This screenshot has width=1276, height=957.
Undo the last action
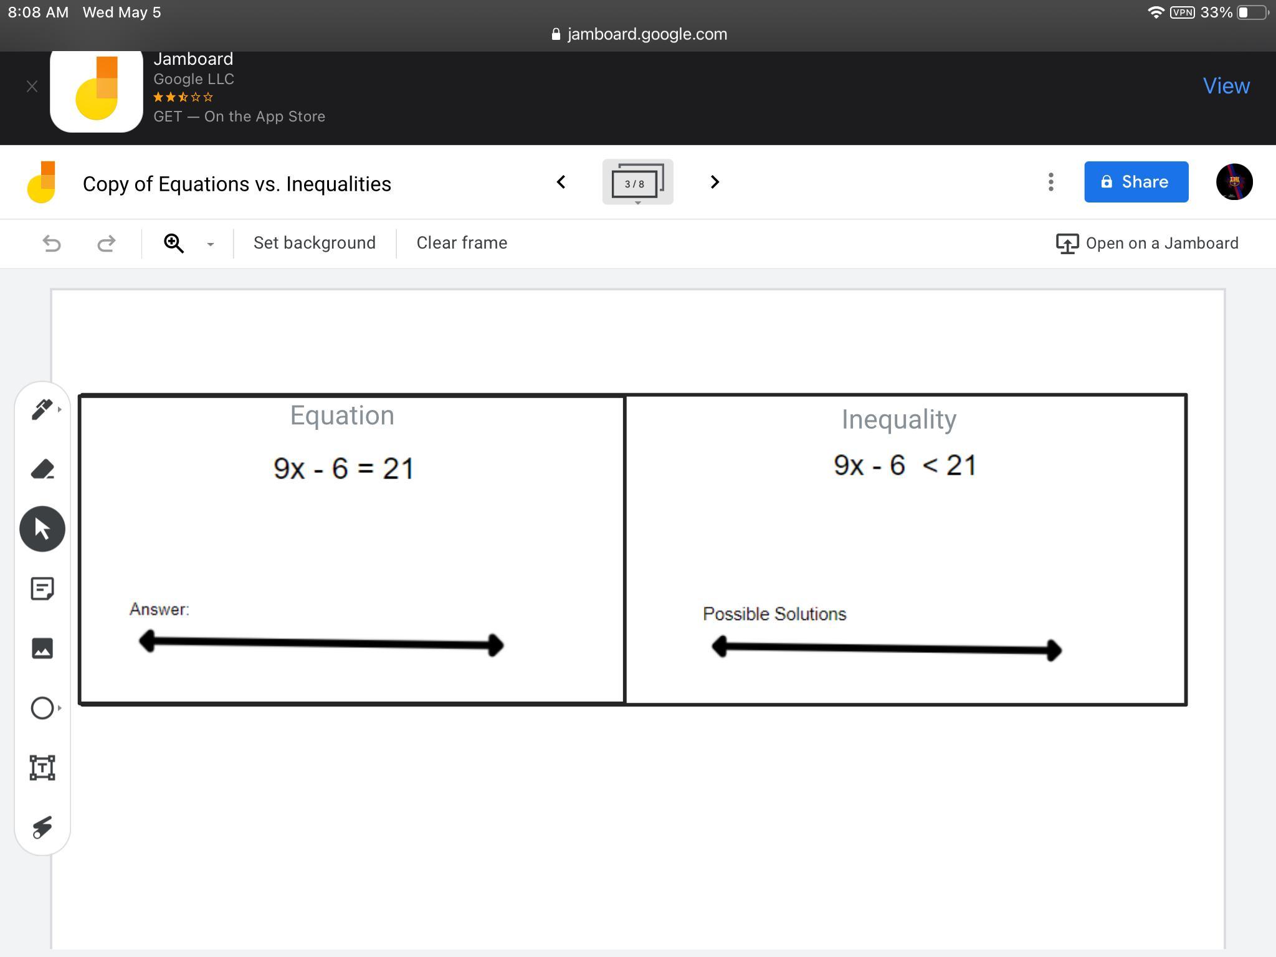coord(52,243)
